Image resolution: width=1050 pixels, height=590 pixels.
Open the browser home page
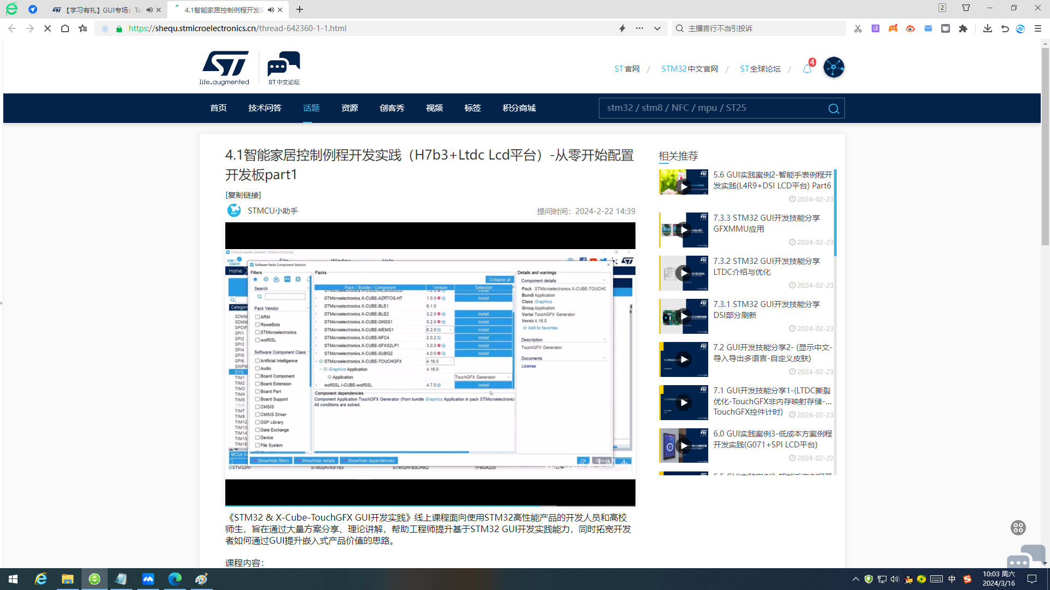[x=65, y=28]
